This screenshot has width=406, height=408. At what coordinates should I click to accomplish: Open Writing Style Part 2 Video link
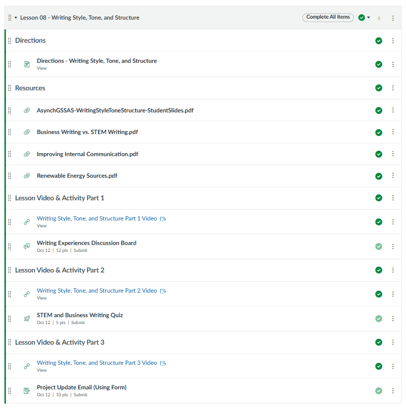coord(97,291)
